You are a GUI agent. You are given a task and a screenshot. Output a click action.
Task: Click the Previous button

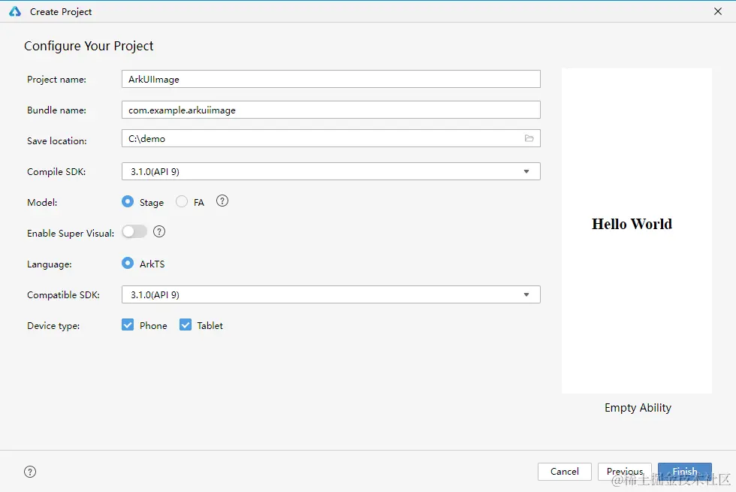(625, 472)
